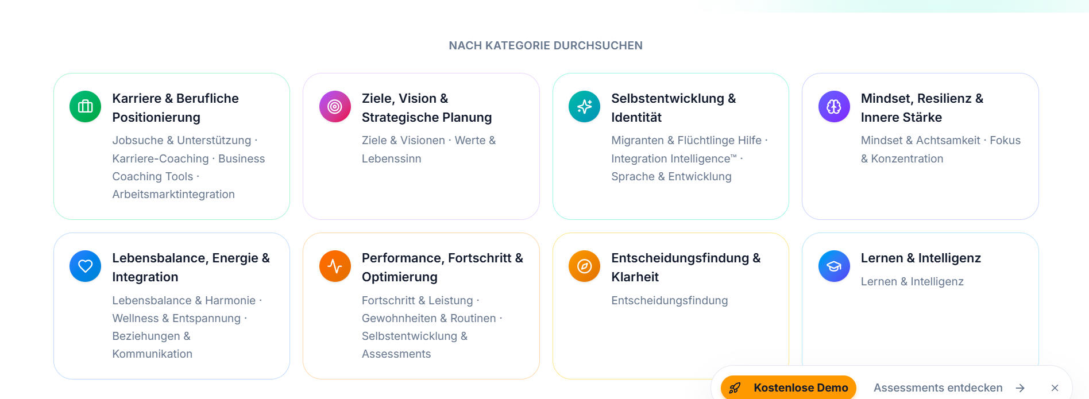Open Karriere & Berufliche Positionierung category
Screen dimensions: 1089x399
tap(172, 146)
